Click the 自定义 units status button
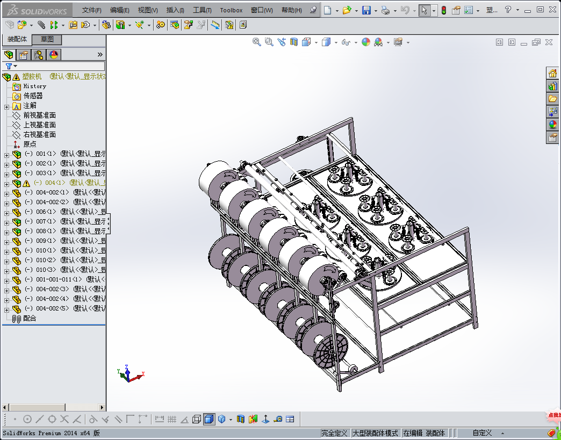 tap(482, 433)
